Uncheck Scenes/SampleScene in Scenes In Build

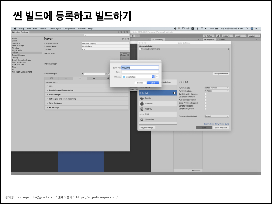coord(140,49)
